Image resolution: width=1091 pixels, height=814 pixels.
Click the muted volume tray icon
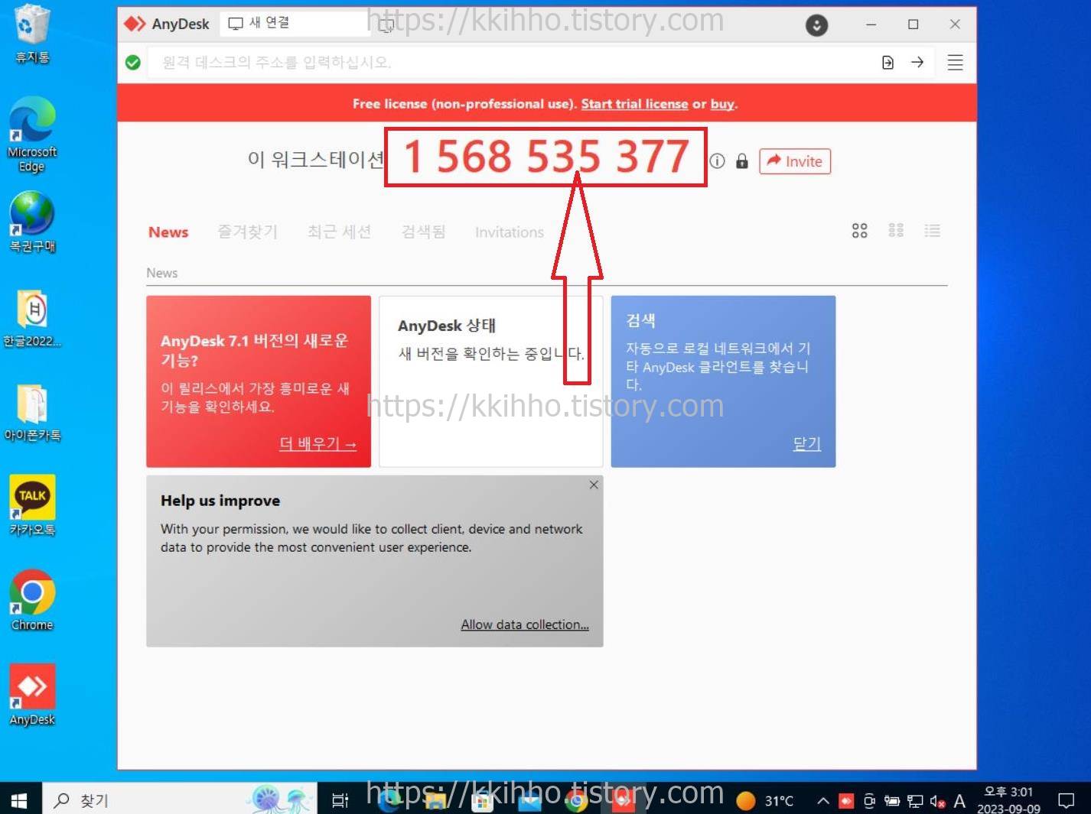coord(938,801)
